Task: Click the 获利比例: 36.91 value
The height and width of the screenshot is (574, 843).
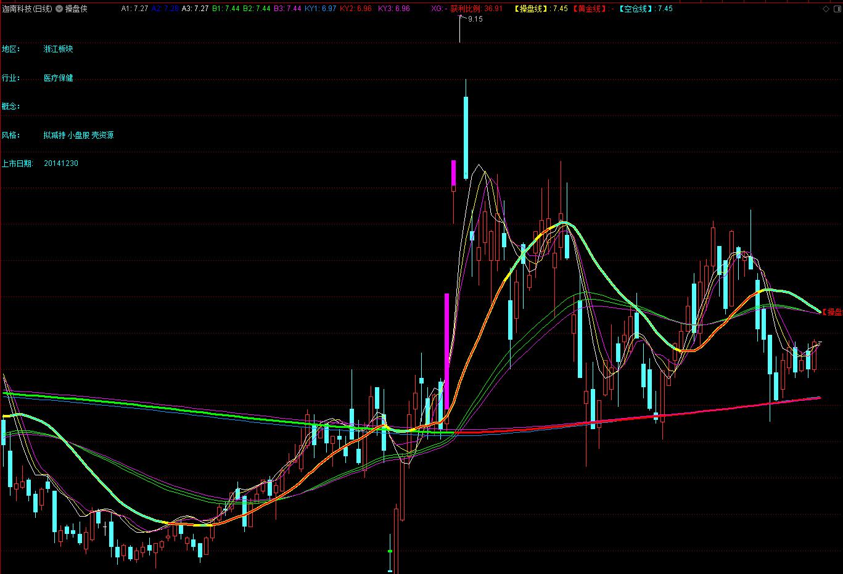Action: click(x=477, y=9)
